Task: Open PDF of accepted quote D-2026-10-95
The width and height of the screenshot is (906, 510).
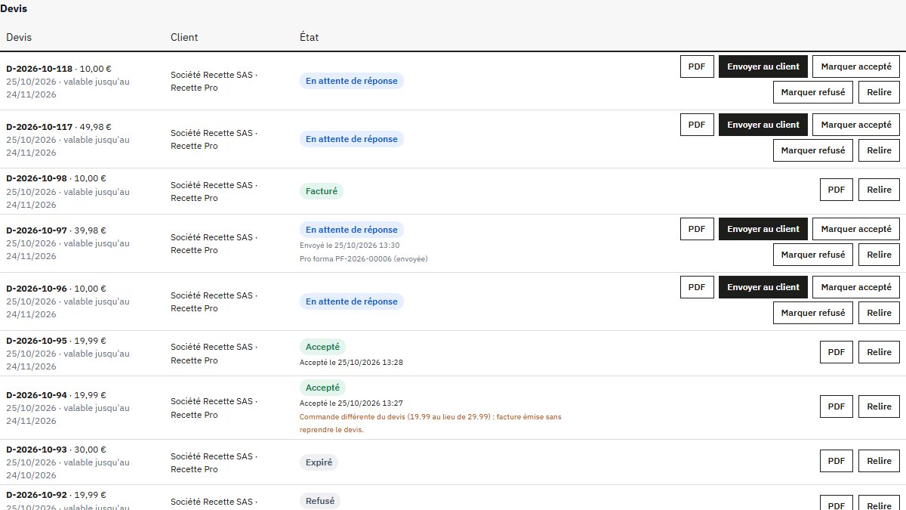Action: coord(837,352)
